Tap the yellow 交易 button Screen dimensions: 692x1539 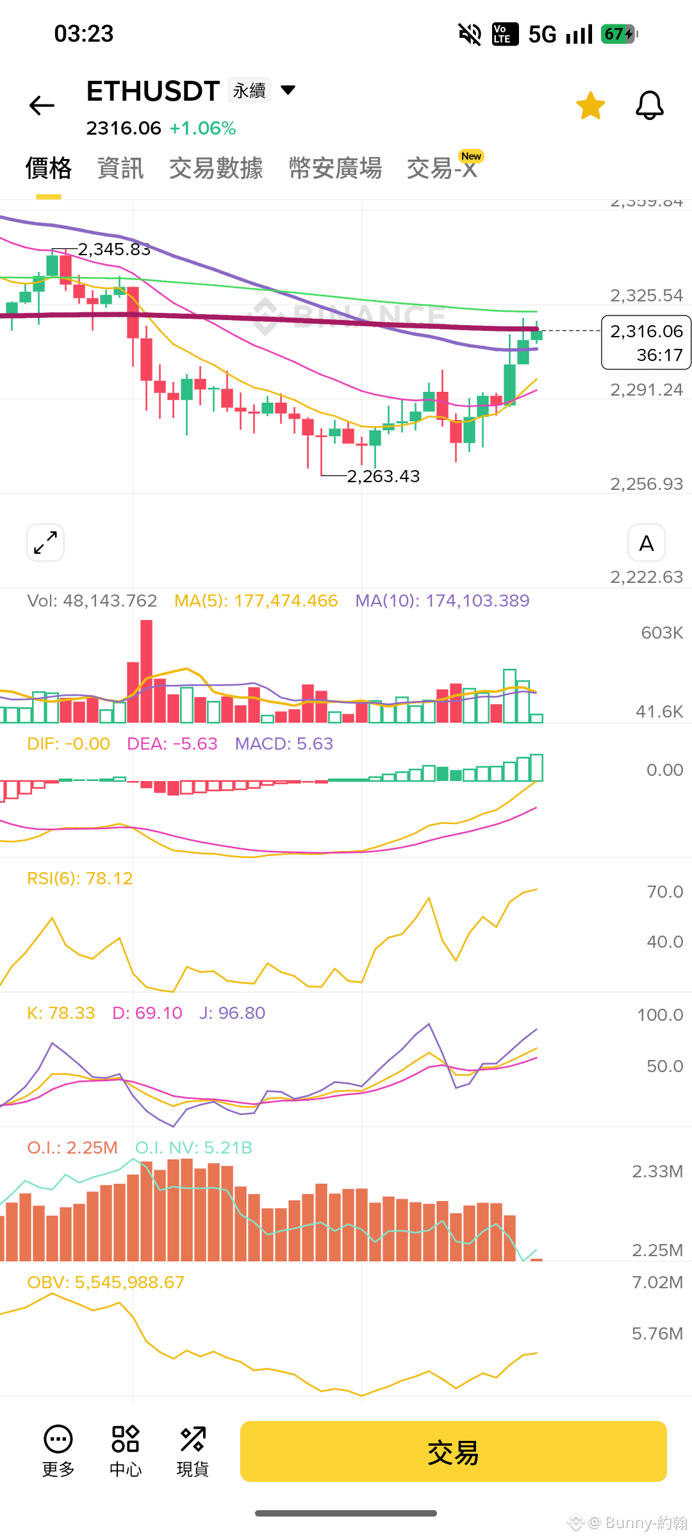[x=454, y=1451]
